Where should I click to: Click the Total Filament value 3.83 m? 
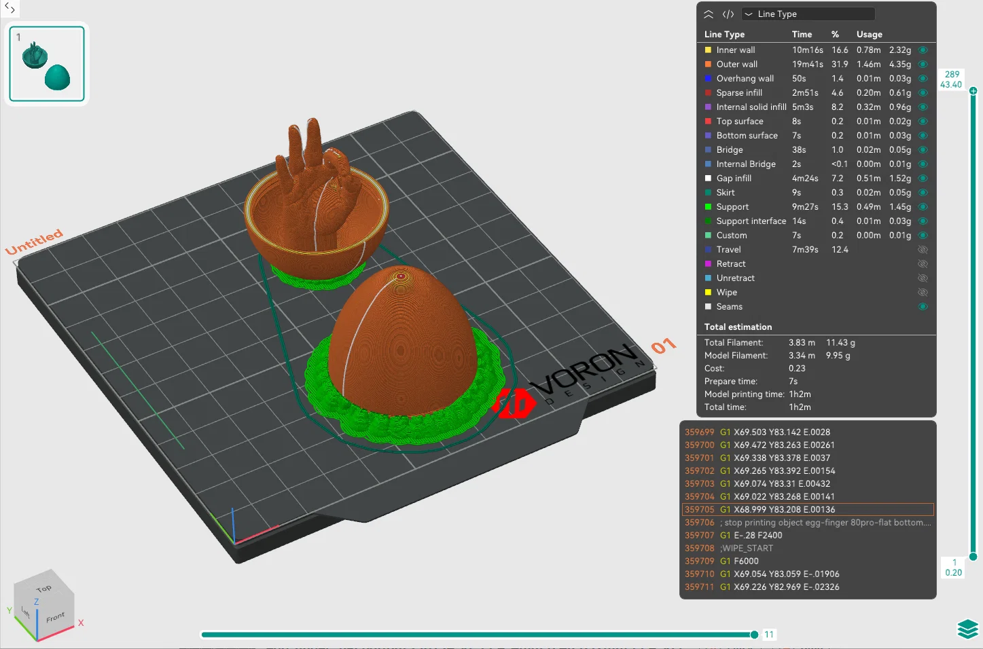802,343
